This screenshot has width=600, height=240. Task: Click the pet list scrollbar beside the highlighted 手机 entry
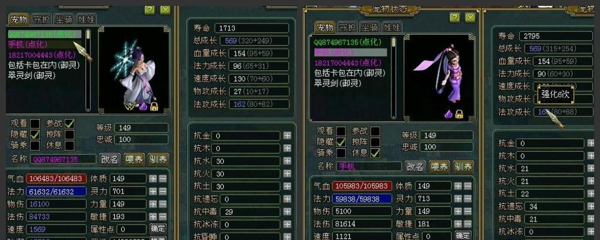[x=394, y=78]
